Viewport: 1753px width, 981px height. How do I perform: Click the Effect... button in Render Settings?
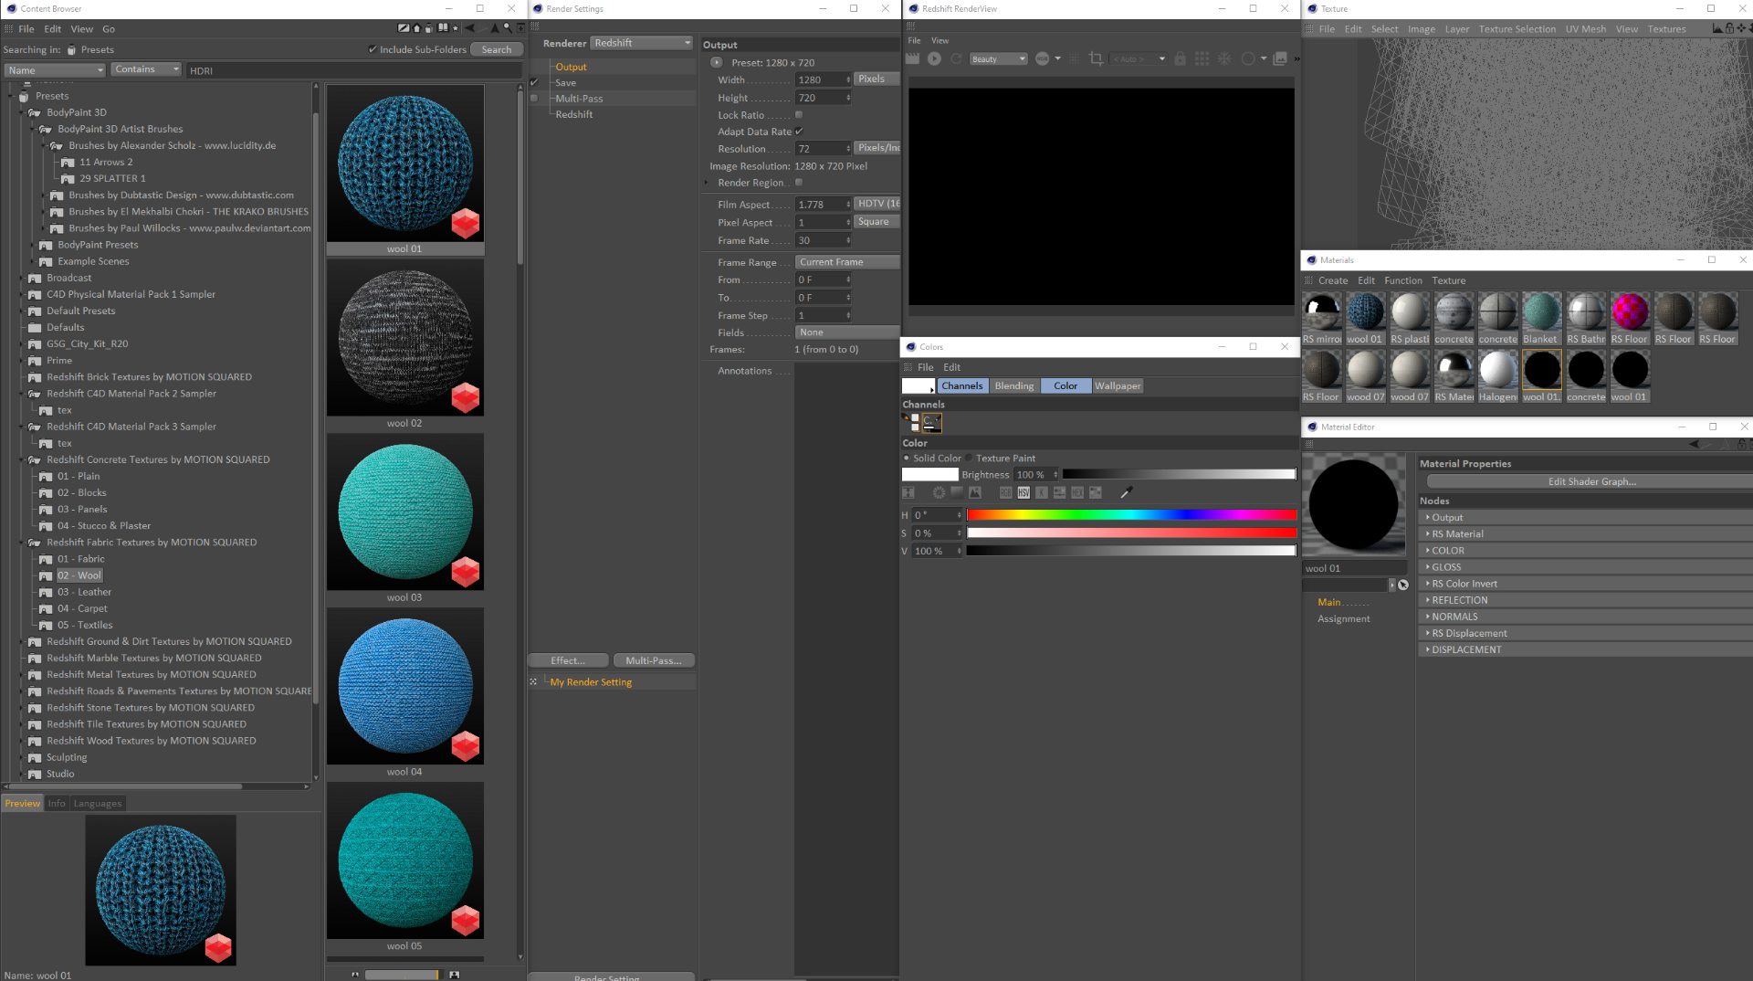pyautogui.click(x=568, y=660)
